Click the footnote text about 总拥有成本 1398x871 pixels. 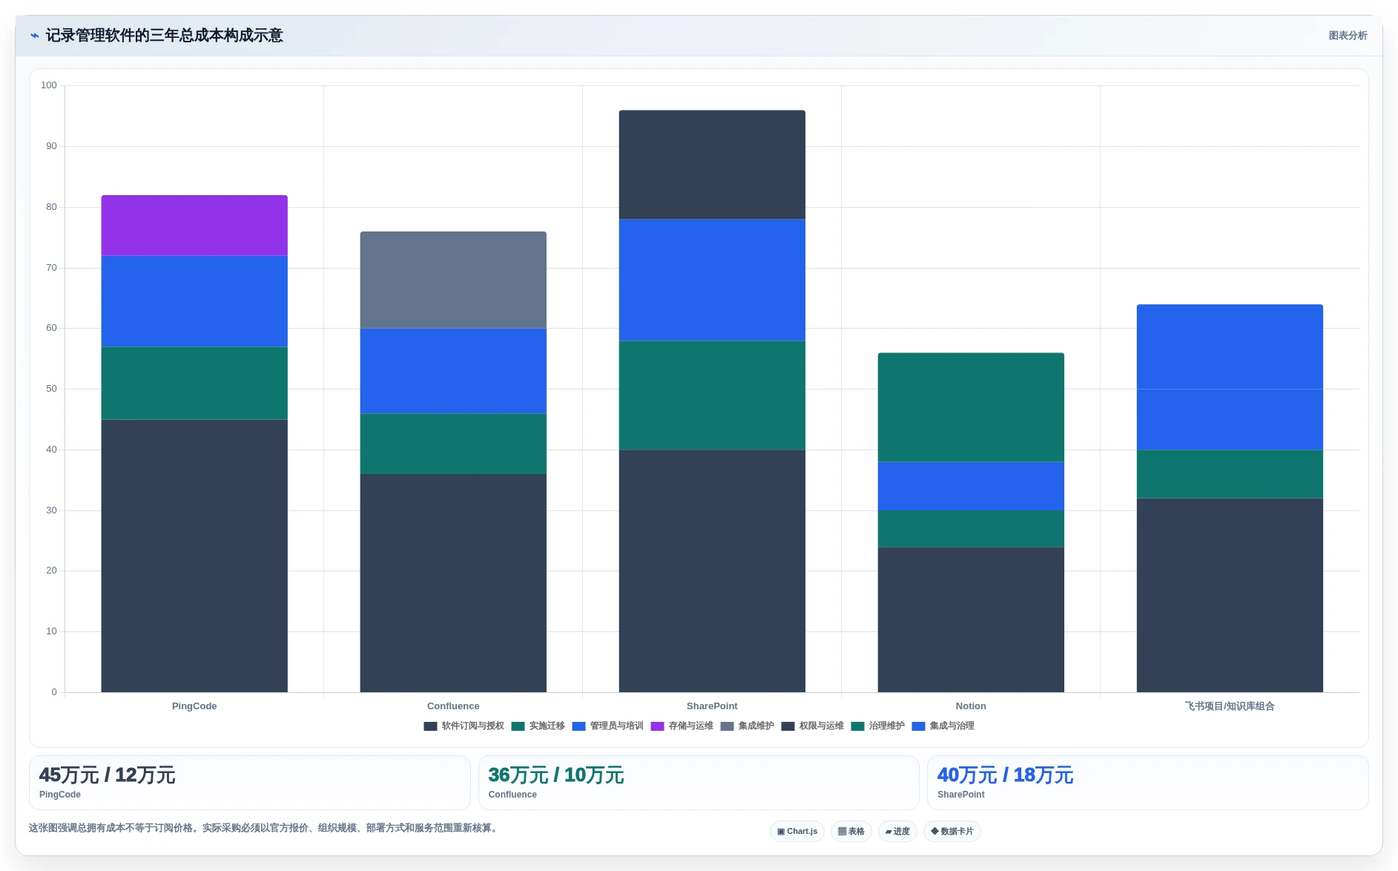[x=264, y=828]
